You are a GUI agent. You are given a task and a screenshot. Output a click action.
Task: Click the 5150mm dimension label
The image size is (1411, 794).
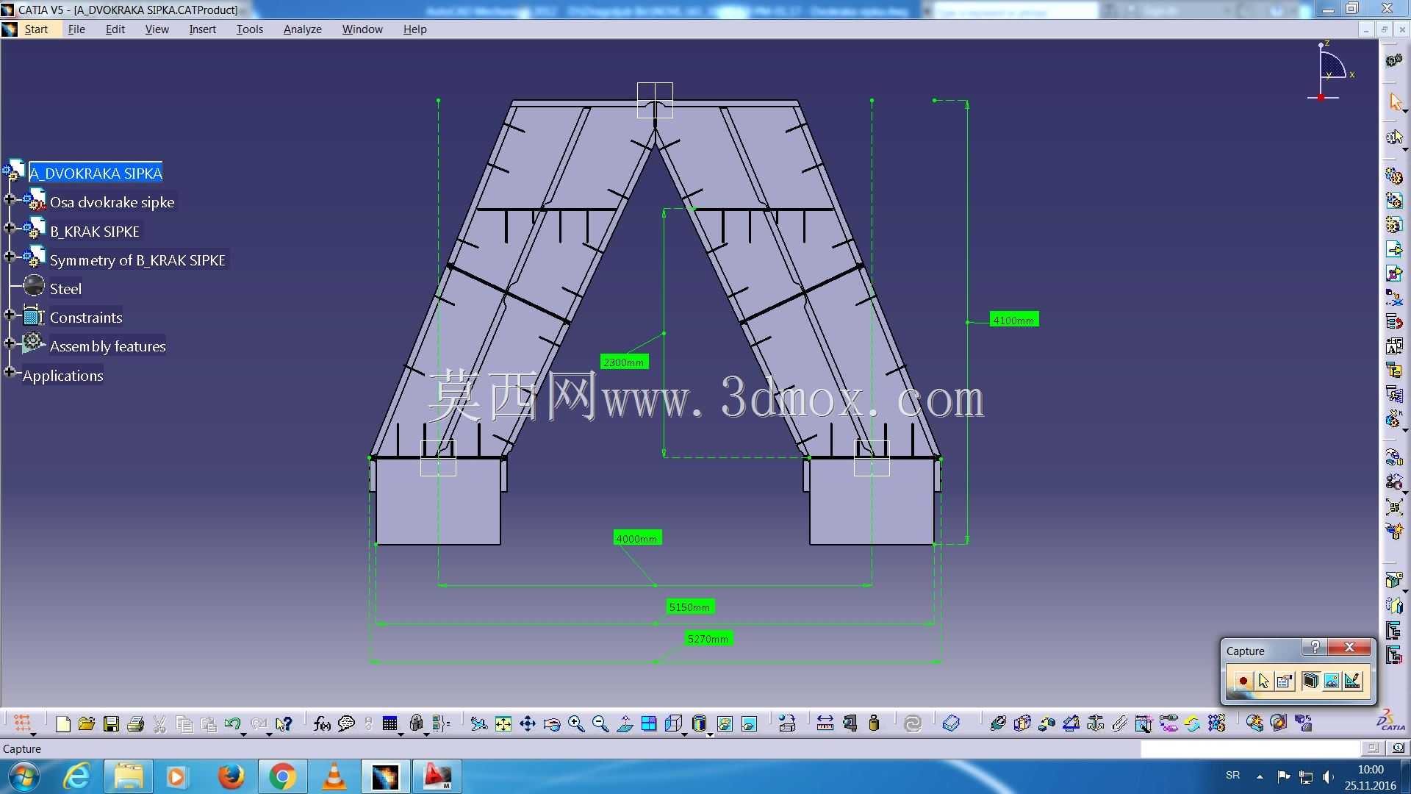coord(689,607)
